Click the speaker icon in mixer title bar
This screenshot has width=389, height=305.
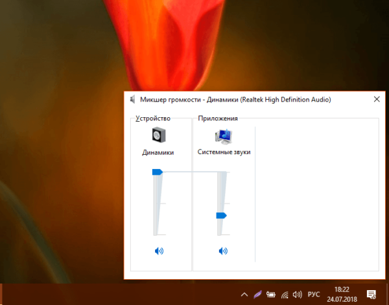tap(133, 99)
